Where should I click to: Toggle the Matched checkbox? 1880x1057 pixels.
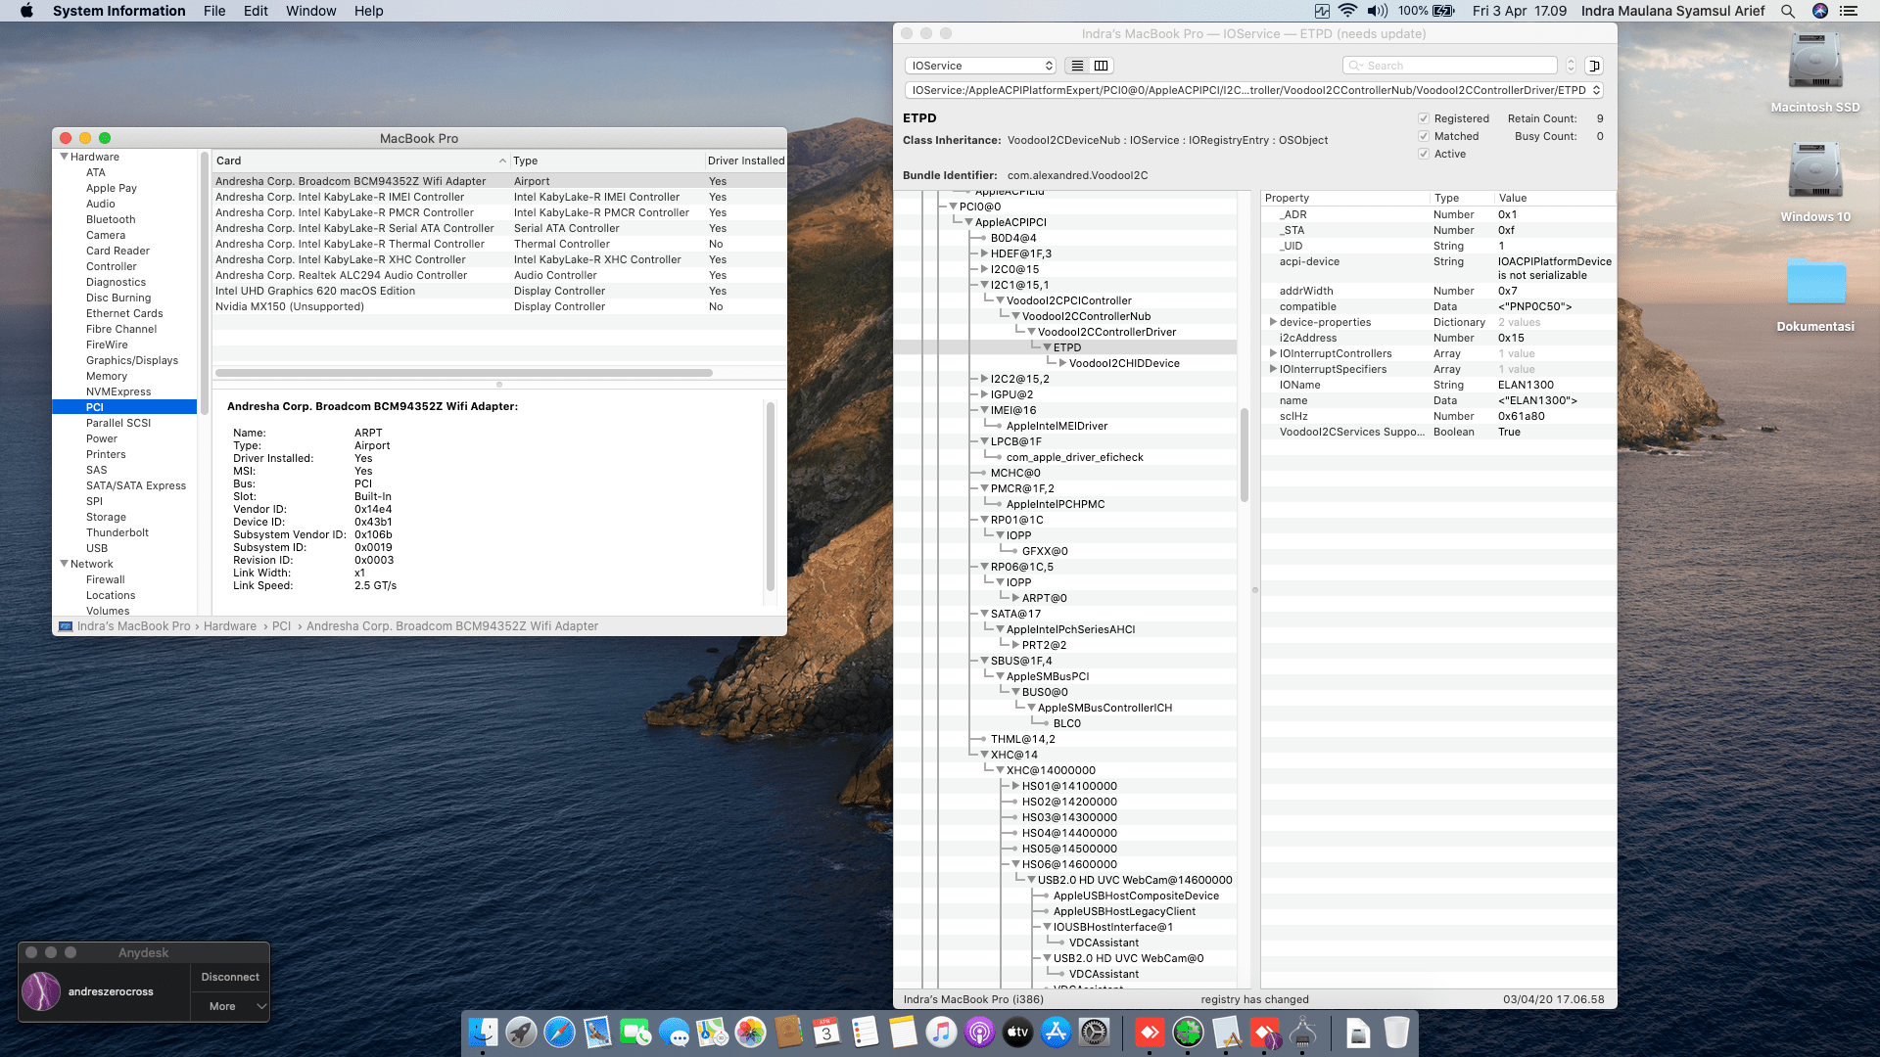pos(1424,136)
